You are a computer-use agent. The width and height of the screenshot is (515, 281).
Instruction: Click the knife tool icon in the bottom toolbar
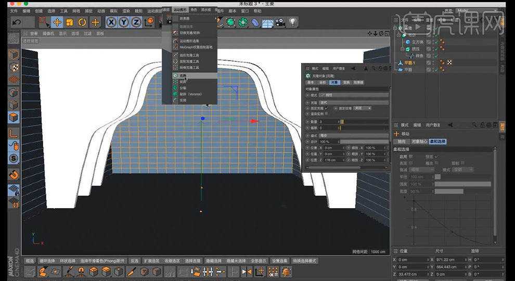tap(132, 272)
